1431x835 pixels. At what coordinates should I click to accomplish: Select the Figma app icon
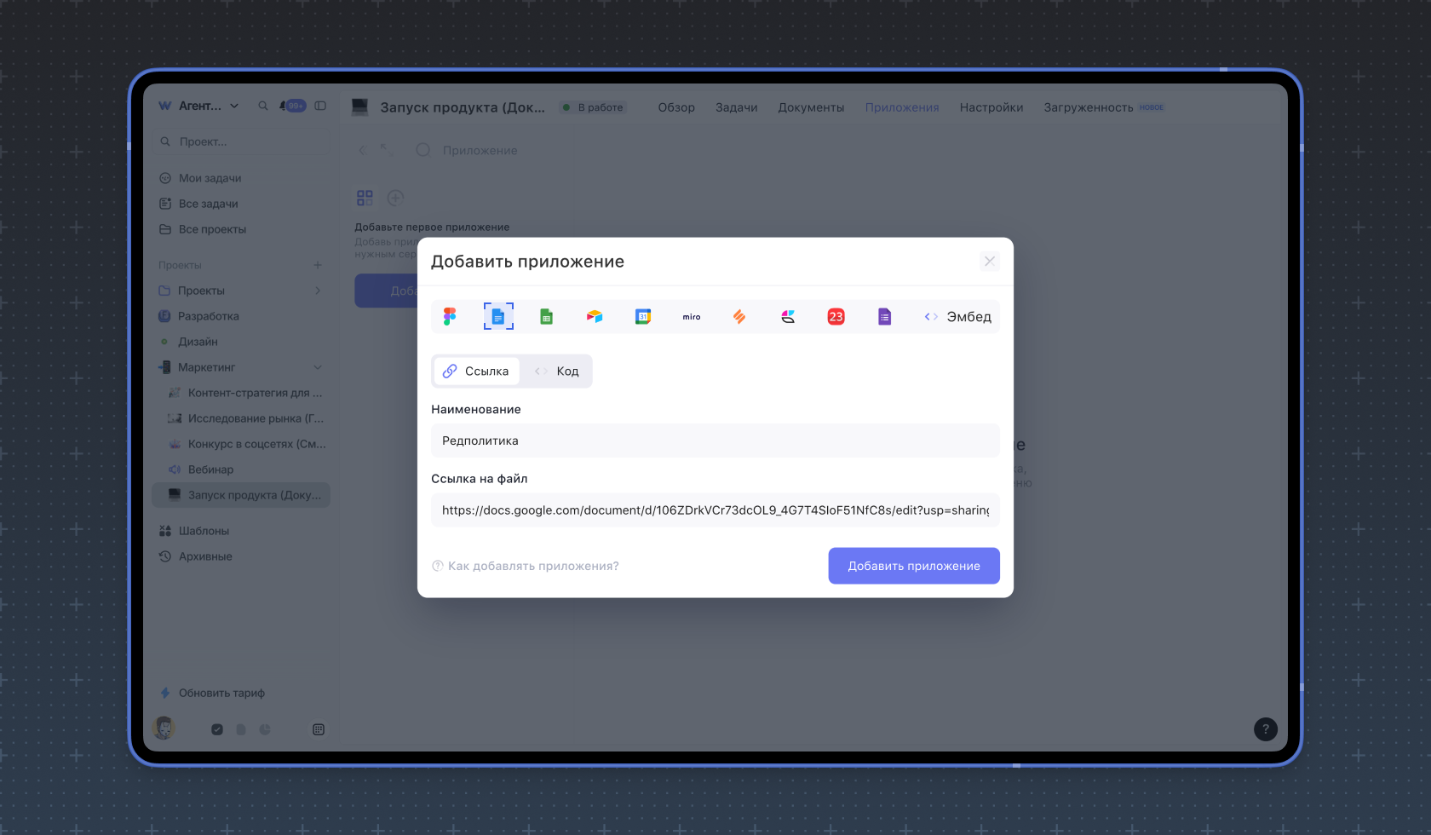[450, 317]
